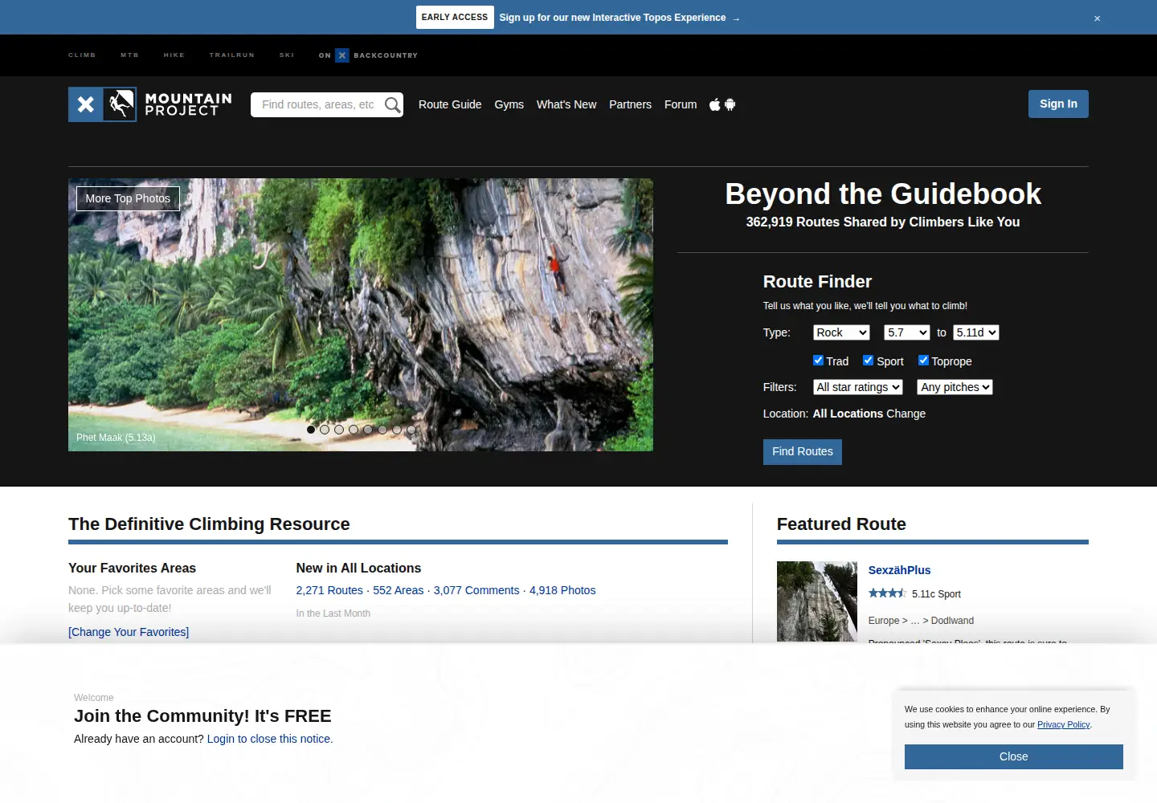This screenshot has width=1157, height=803.
Task: Open the 552 Areas link
Action: point(399,590)
